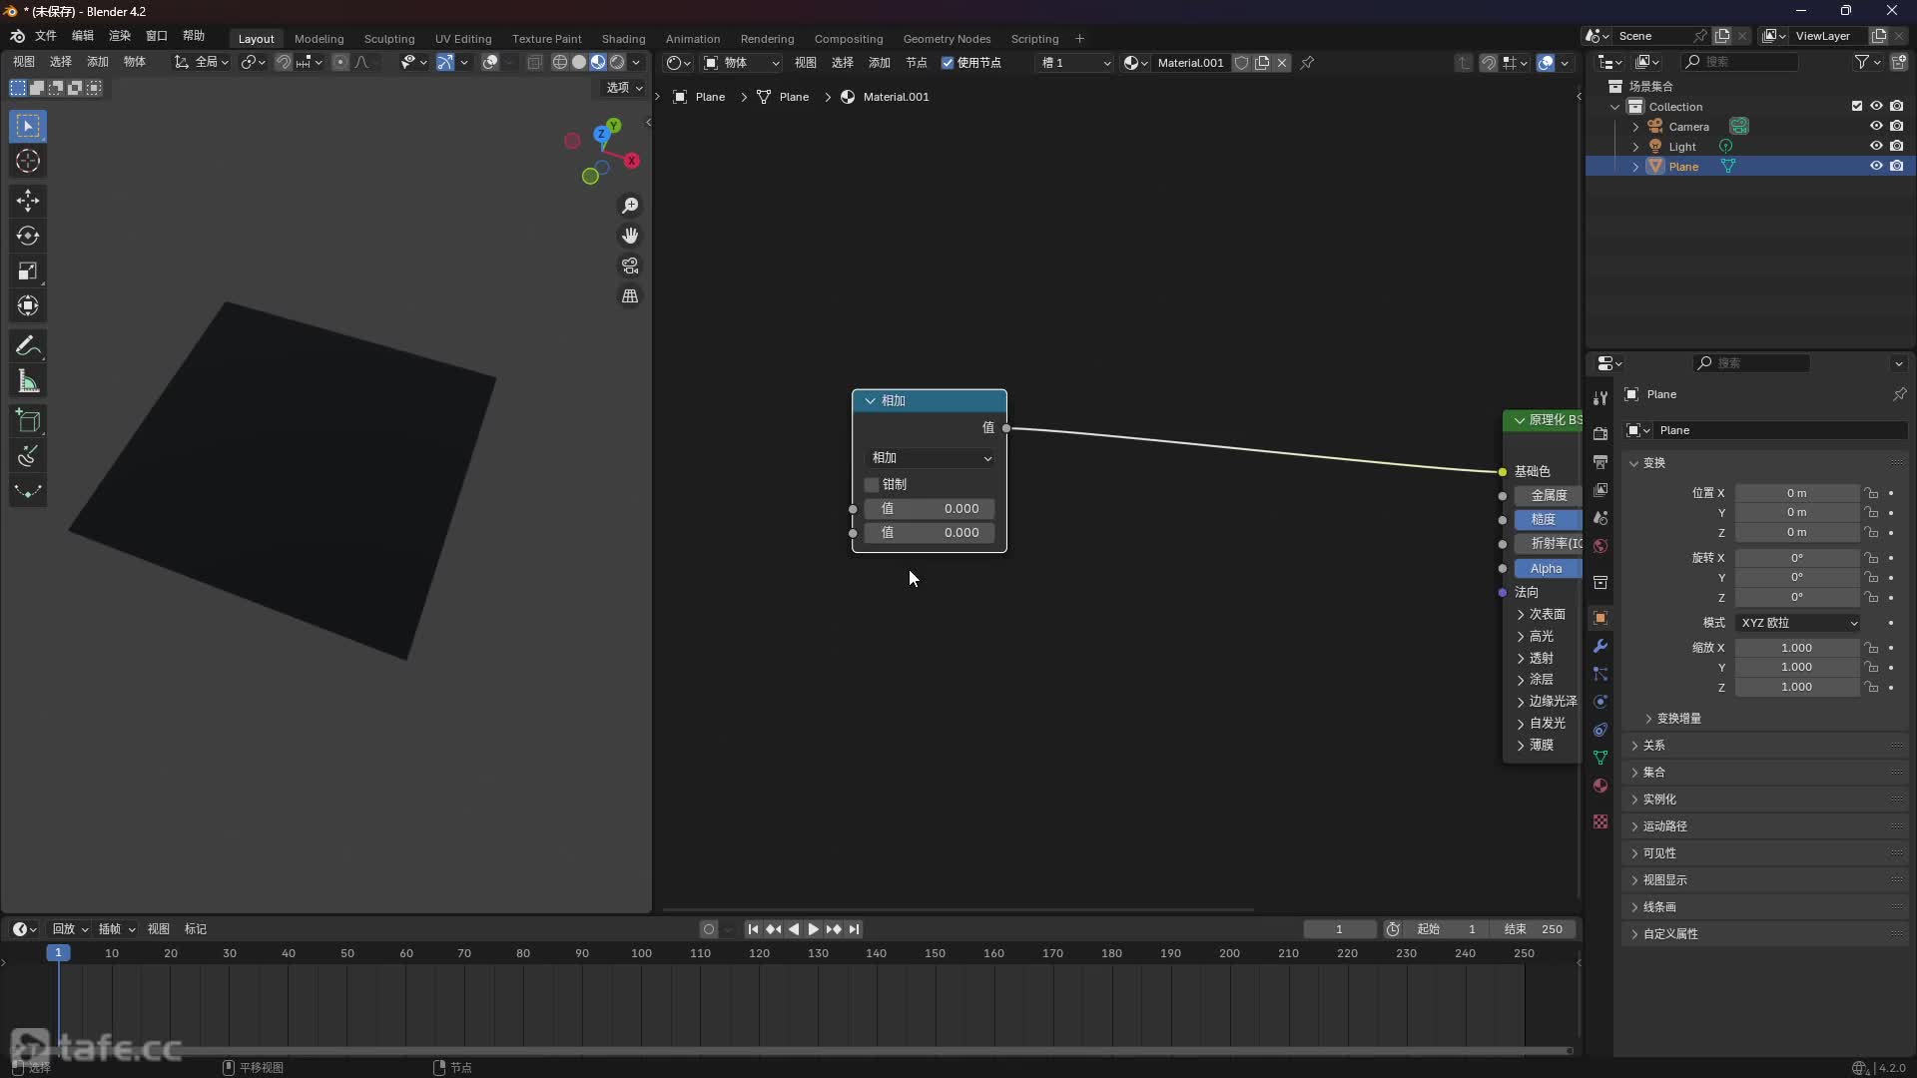The image size is (1917, 1078).
Task: Open the Texture properties tab
Action: (1600, 821)
